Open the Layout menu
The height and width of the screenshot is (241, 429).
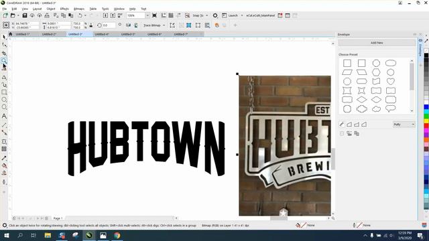point(37,9)
